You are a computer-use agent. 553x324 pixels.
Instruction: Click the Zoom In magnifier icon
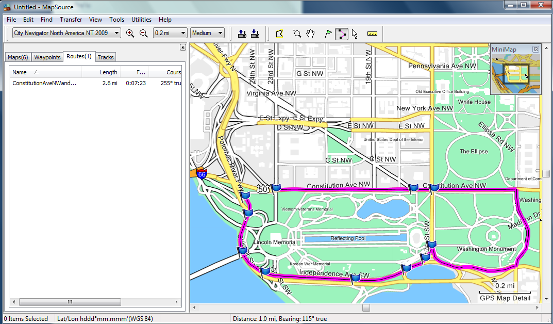(130, 34)
